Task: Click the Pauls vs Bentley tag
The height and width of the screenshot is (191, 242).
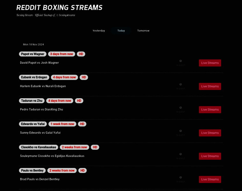Action: [x=32, y=171]
